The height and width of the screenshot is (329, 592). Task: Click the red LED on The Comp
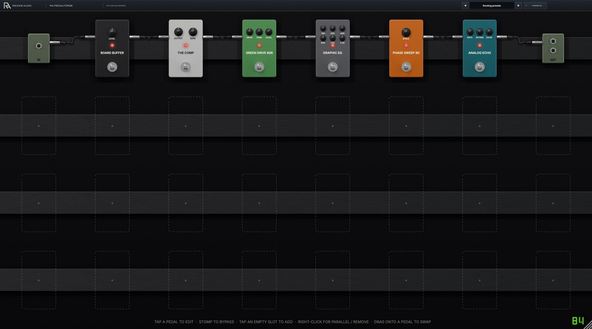tap(186, 45)
